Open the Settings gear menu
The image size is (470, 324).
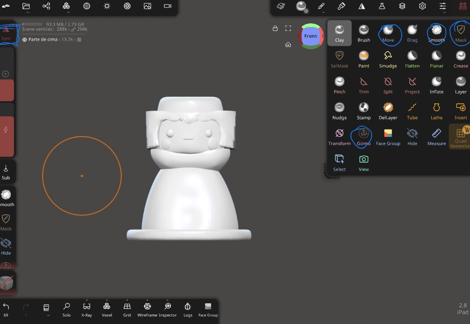pyautogui.click(x=422, y=6)
